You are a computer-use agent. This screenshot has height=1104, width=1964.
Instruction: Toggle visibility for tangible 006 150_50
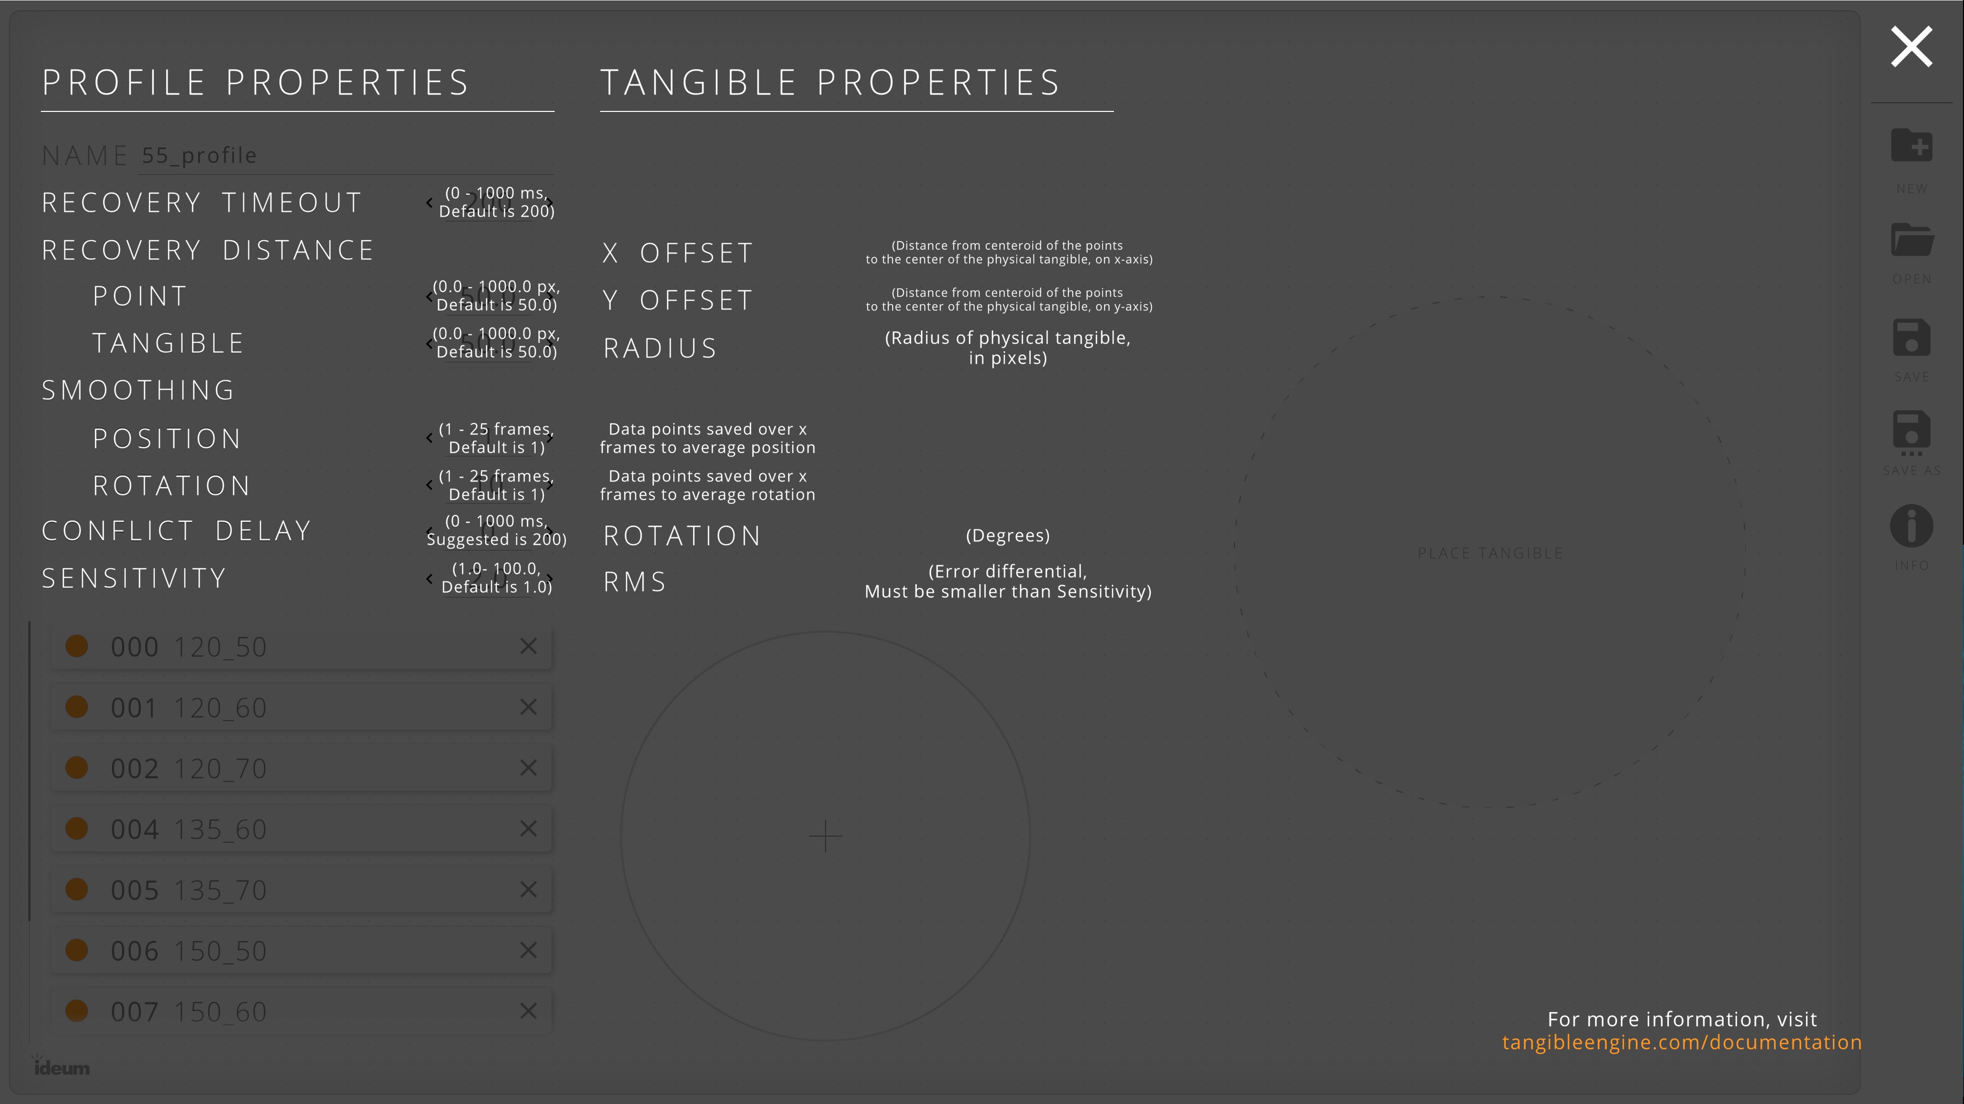(x=77, y=950)
